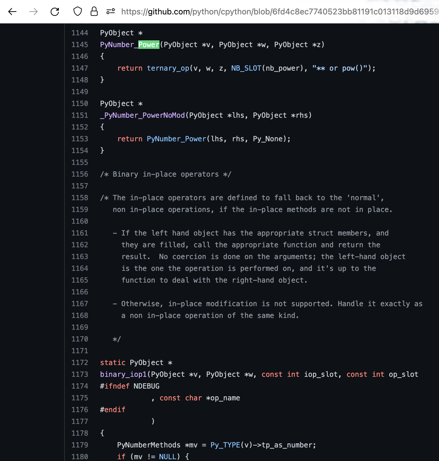Click the 'static' keyword on line 1172
This screenshot has height=461, width=439.
(x=113, y=363)
